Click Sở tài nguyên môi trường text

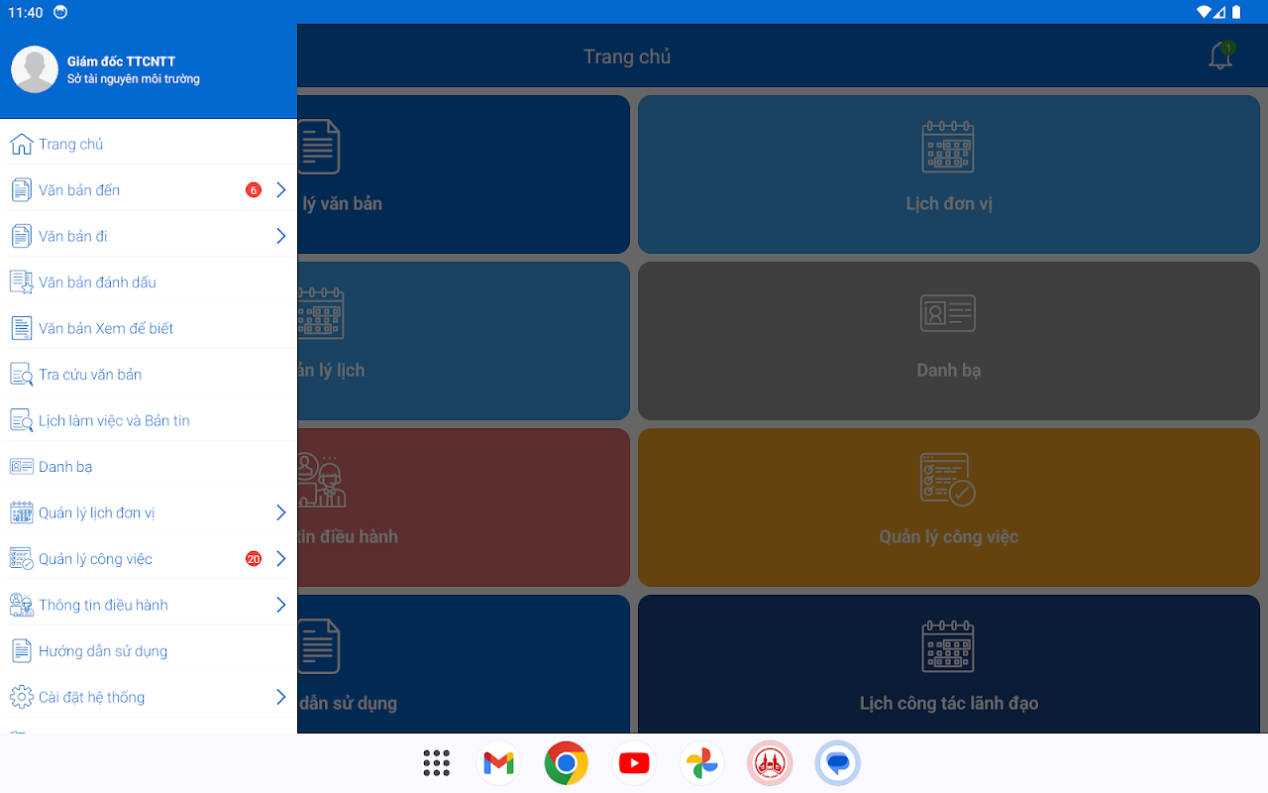click(134, 79)
